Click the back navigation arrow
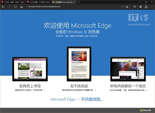This screenshot has height=113, width=155. [x=3, y=7]
